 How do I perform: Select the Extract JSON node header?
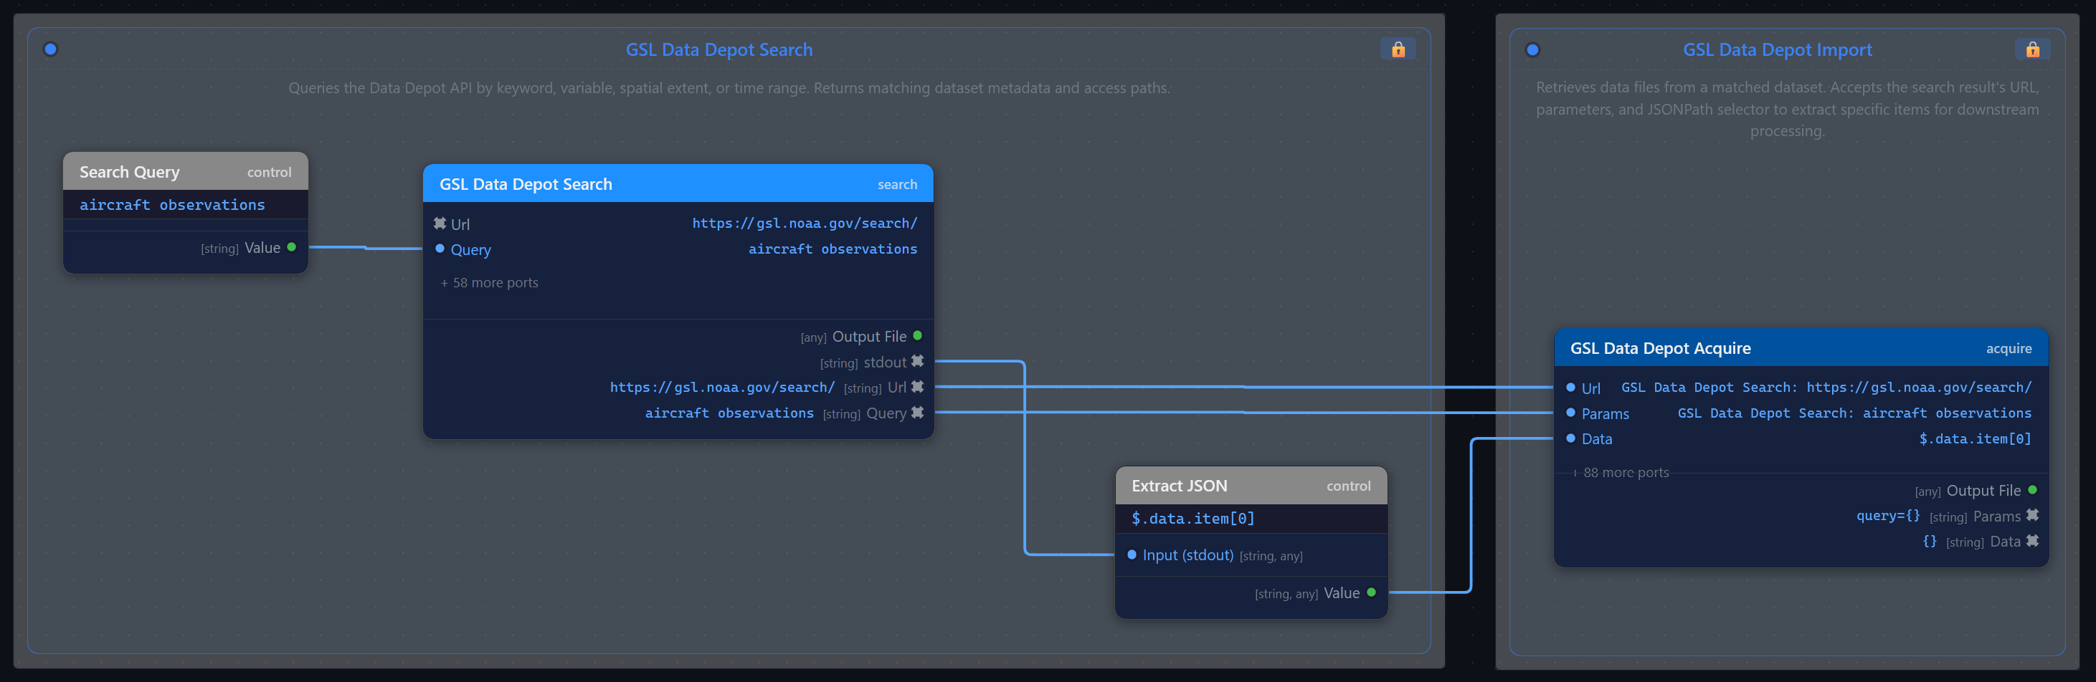pos(1251,485)
